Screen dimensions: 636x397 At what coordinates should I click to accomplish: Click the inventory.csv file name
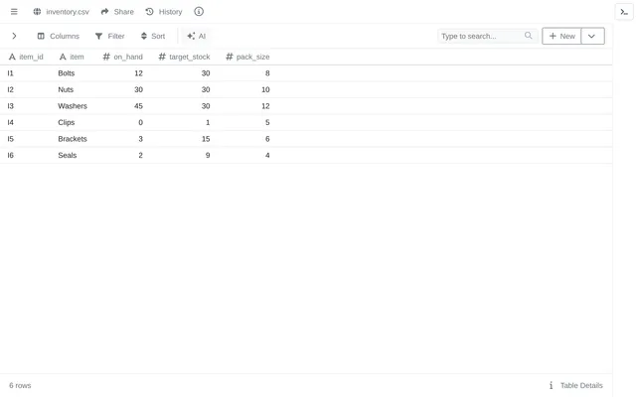pyautogui.click(x=68, y=12)
